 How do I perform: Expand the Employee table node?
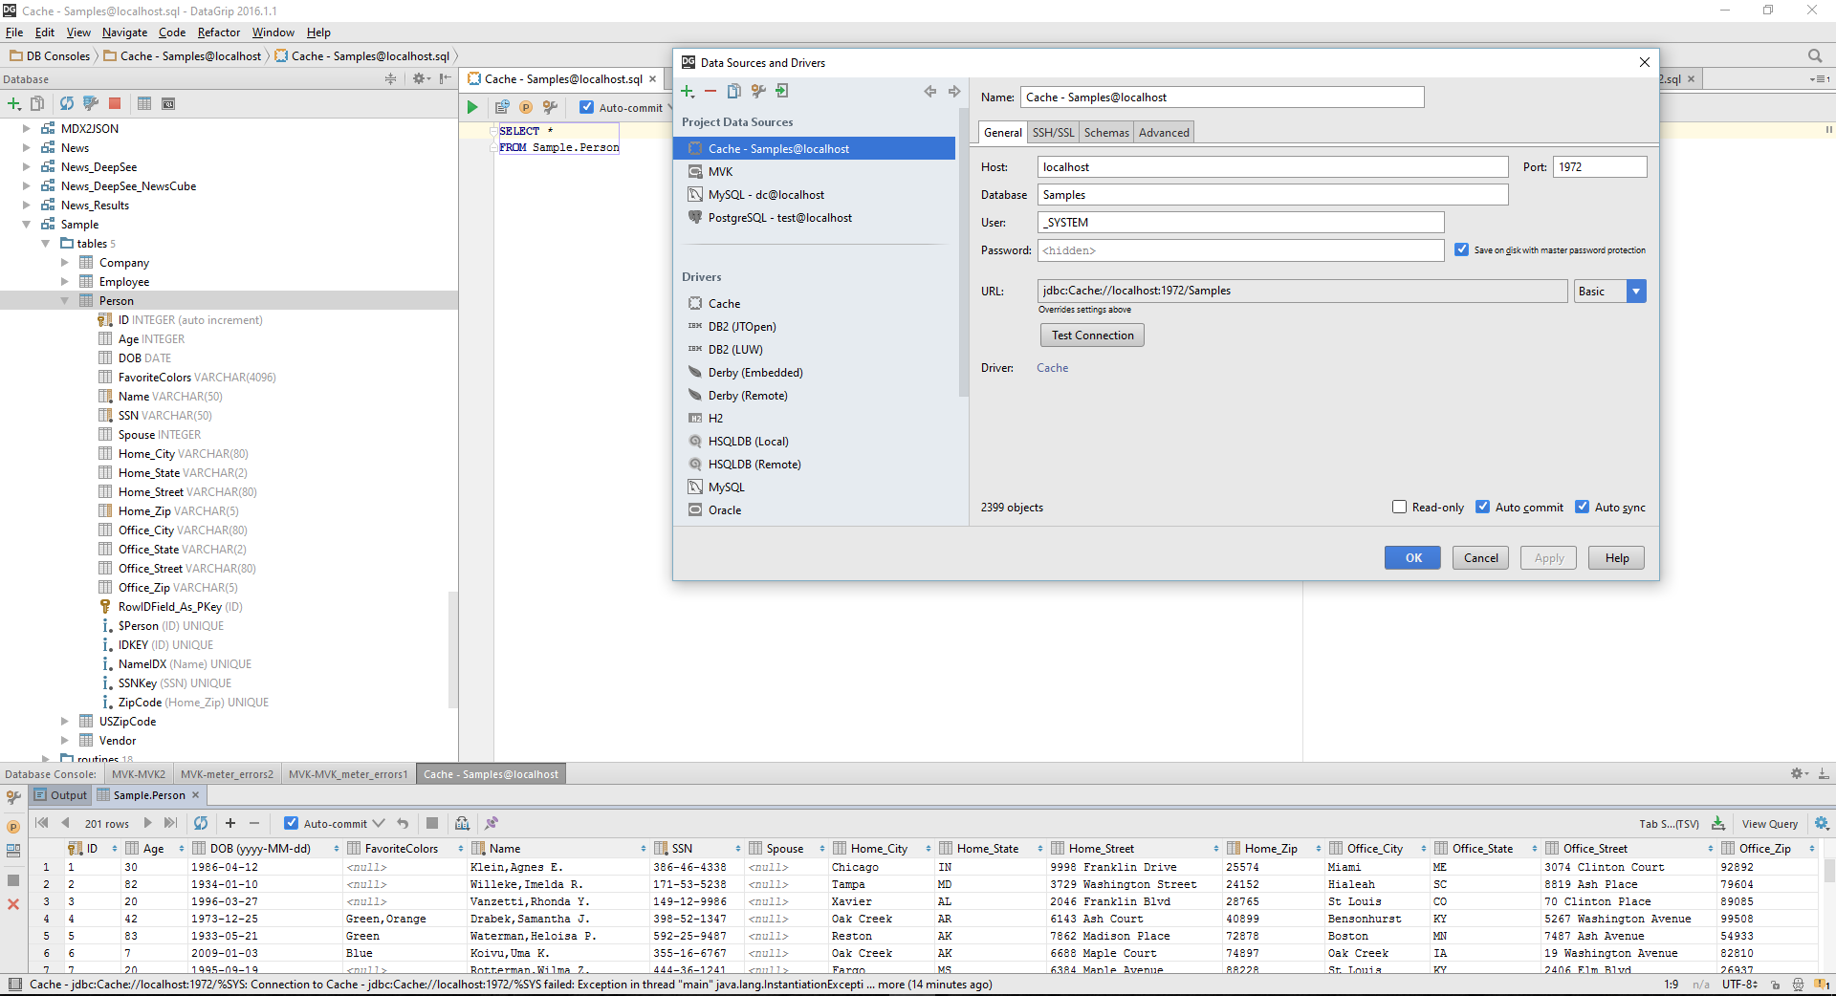point(64,281)
